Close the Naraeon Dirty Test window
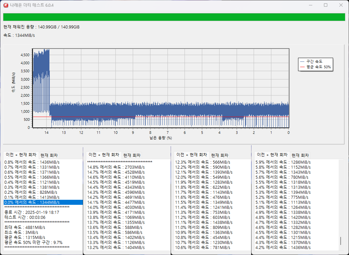The height and width of the screenshot is (255, 349). click(341, 5)
